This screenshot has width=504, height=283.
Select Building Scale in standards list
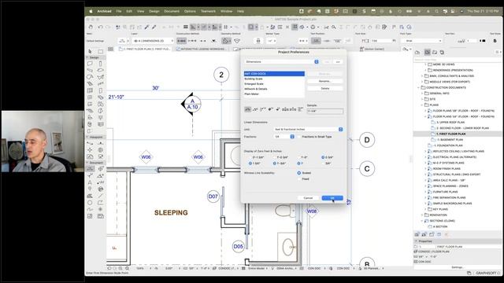[x=274, y=79]
